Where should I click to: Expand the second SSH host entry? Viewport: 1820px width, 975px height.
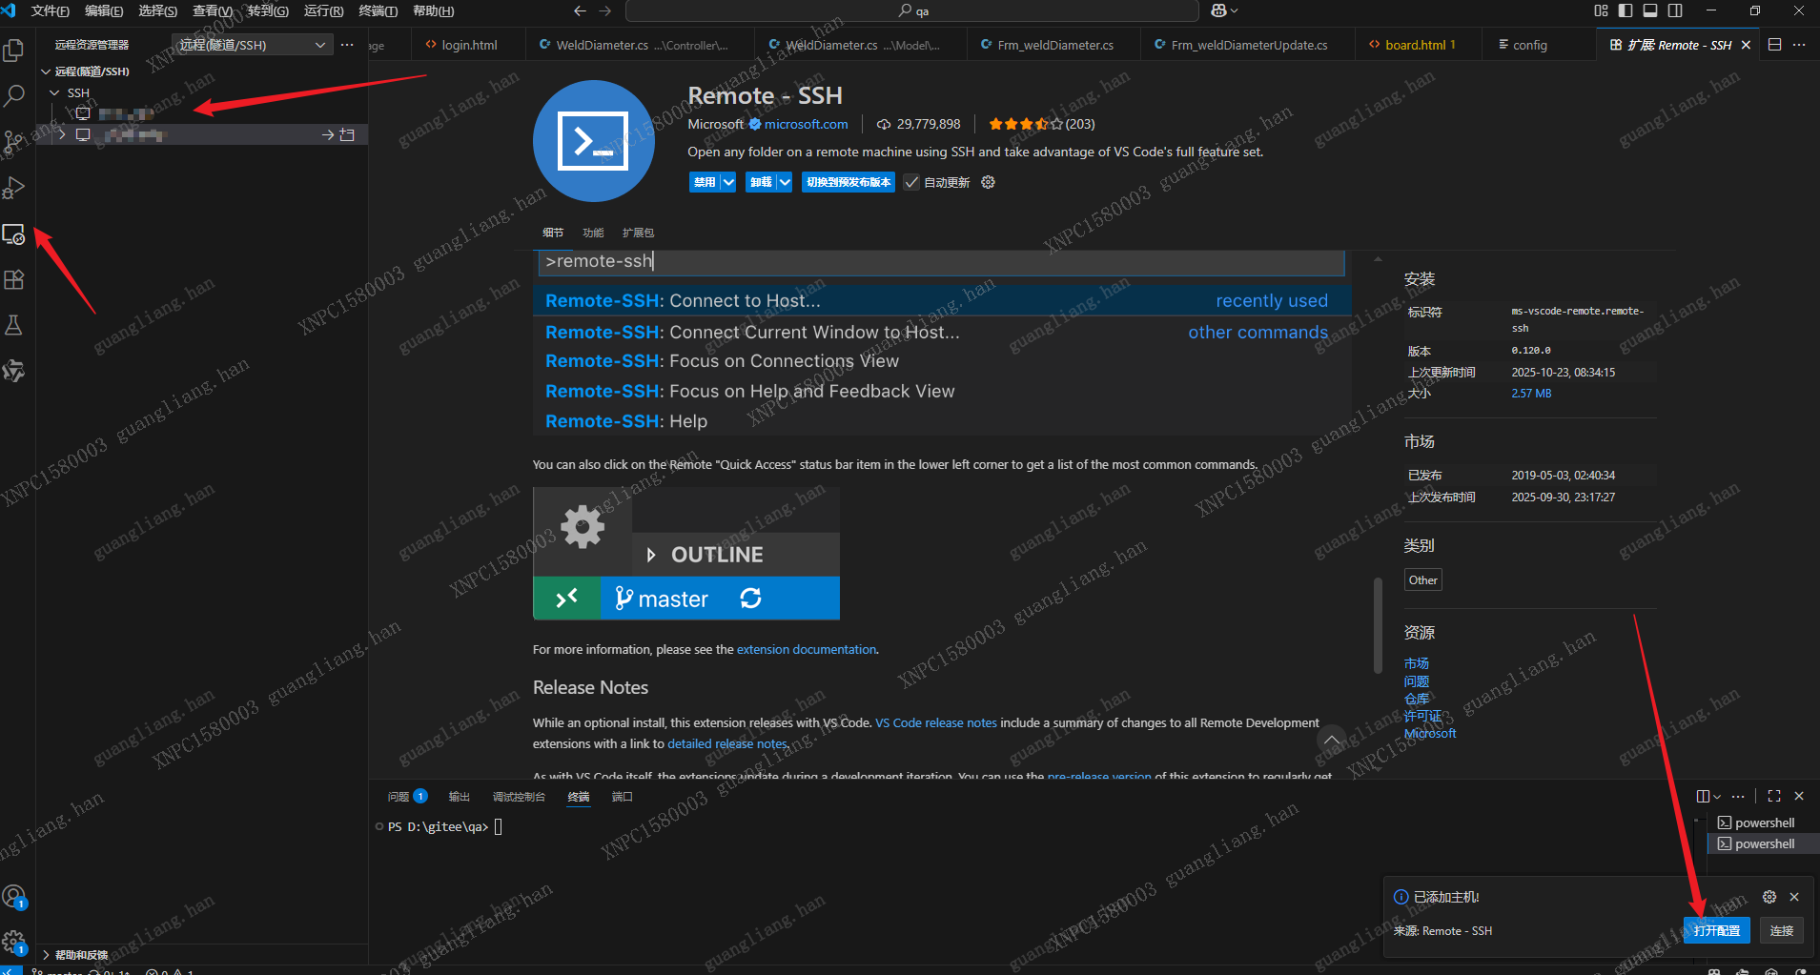click(62, 135)
